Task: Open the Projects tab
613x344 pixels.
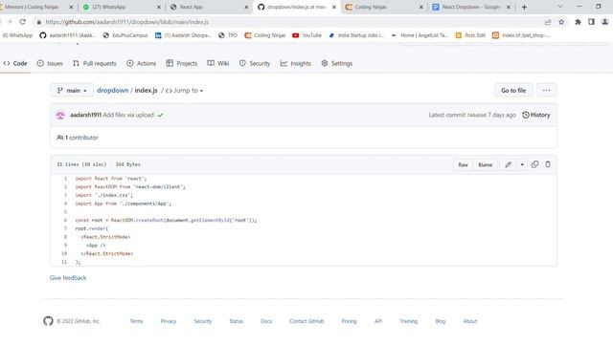Action: 181,63
